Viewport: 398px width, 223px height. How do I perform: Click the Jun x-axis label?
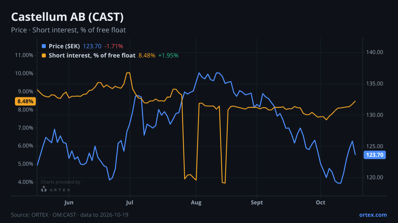click(x=69, y=202)
